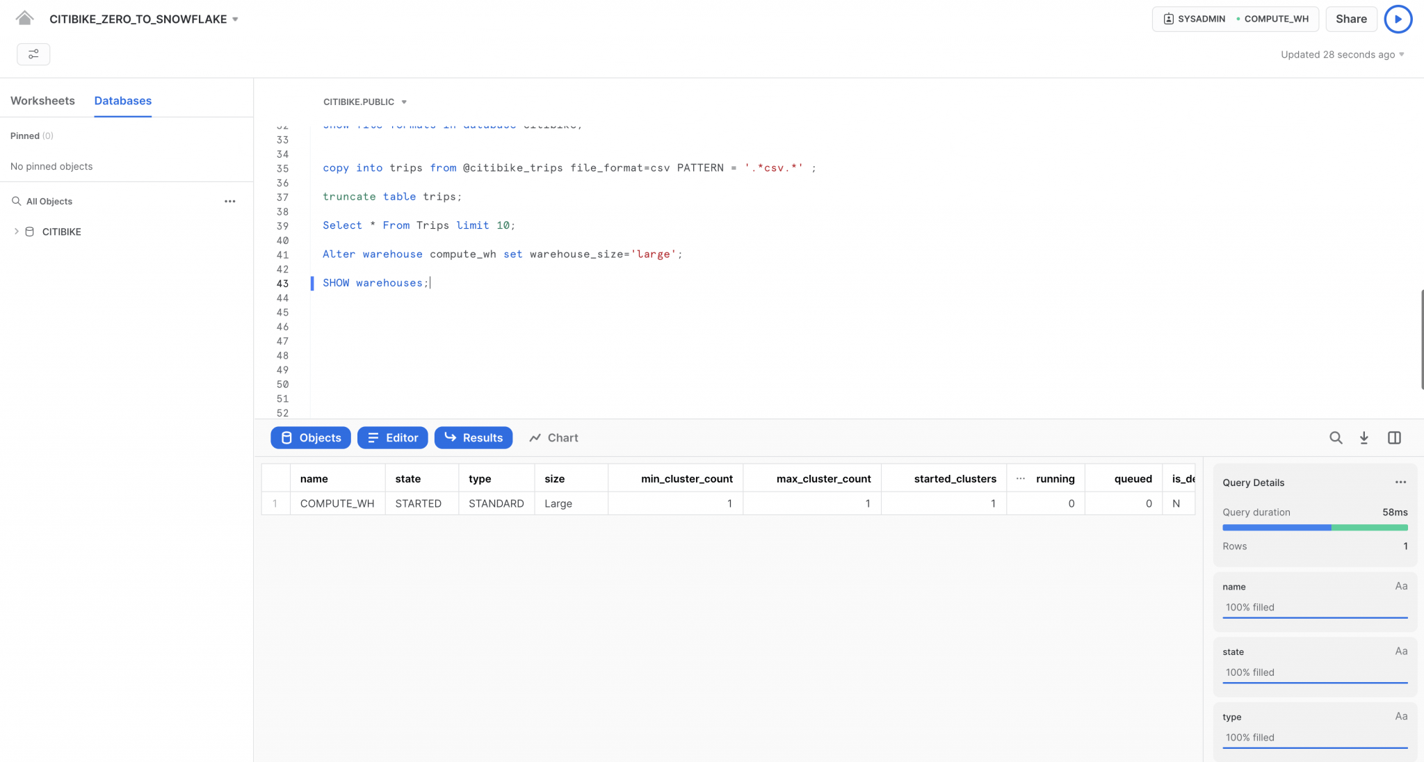The width and height of the screenshot is (1424, 762).
Task: Open All Objects more options menu
Action: tap(229, 202)
